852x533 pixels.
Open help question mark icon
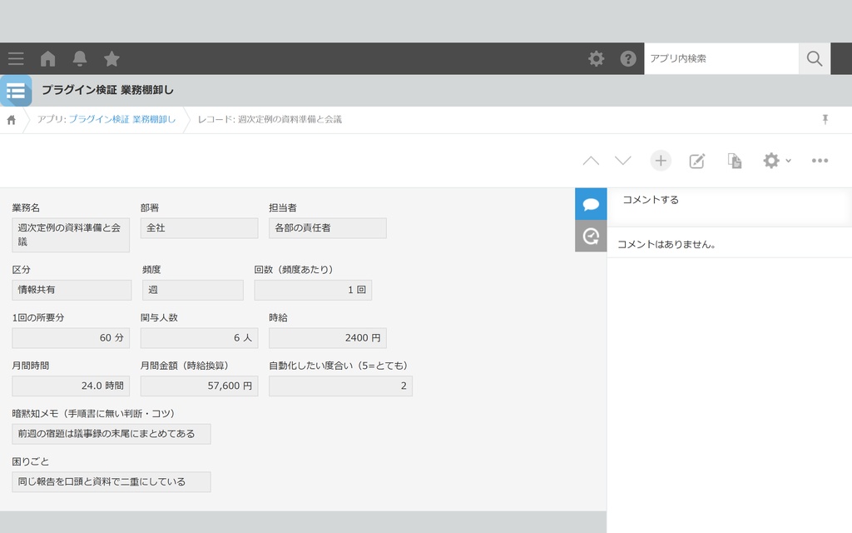[628, 59]
